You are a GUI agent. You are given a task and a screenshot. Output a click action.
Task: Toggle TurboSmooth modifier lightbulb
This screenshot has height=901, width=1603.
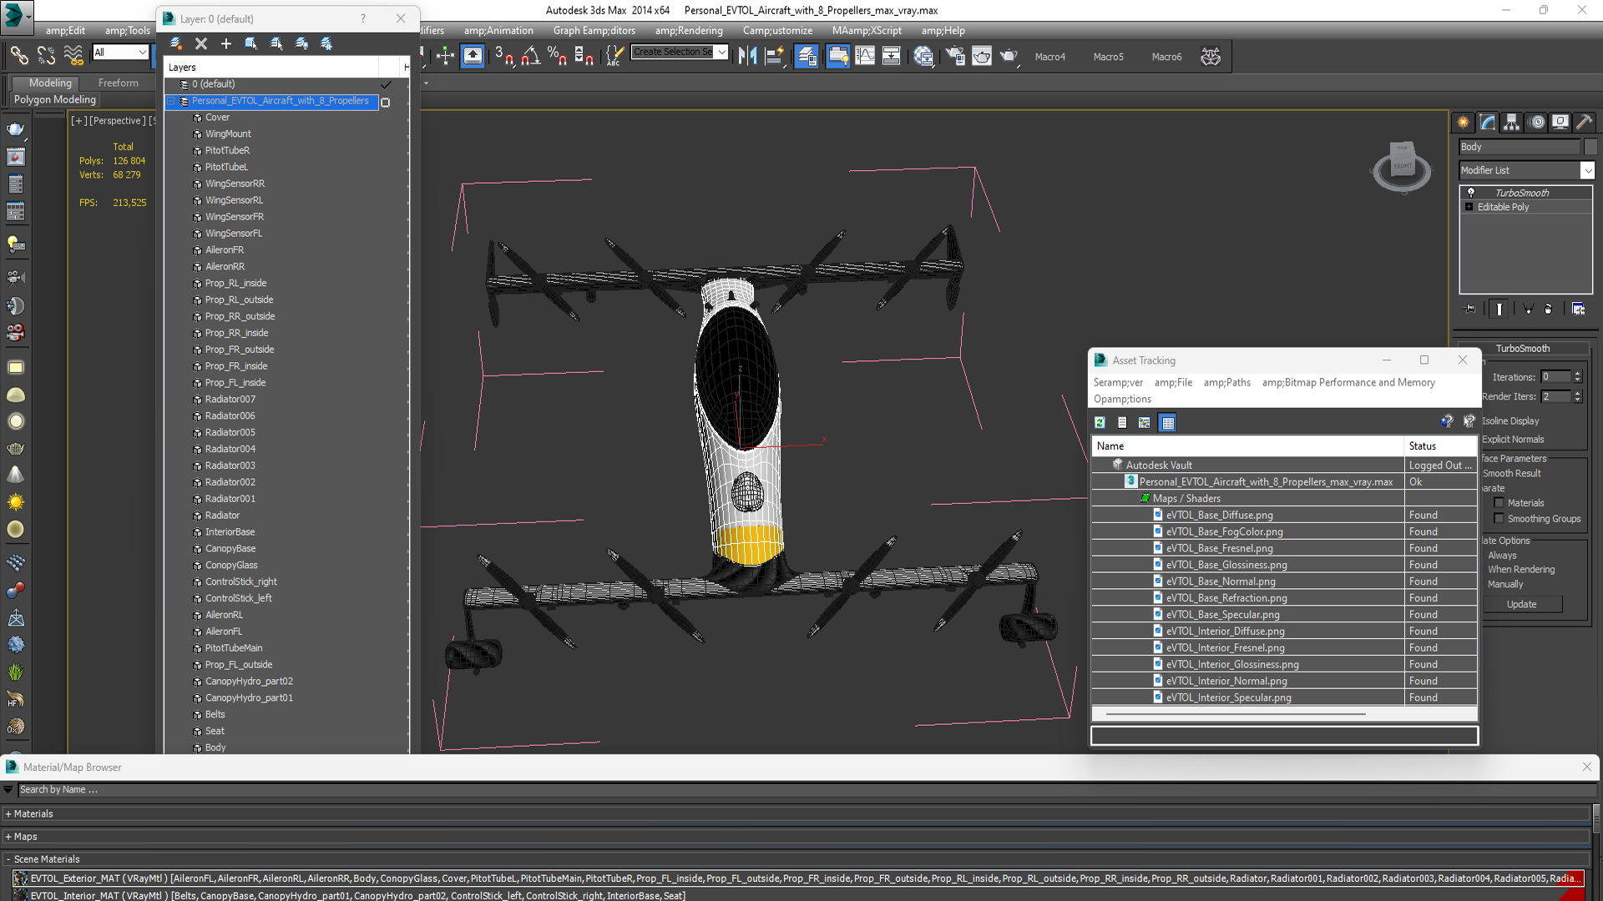point(1471,193)
